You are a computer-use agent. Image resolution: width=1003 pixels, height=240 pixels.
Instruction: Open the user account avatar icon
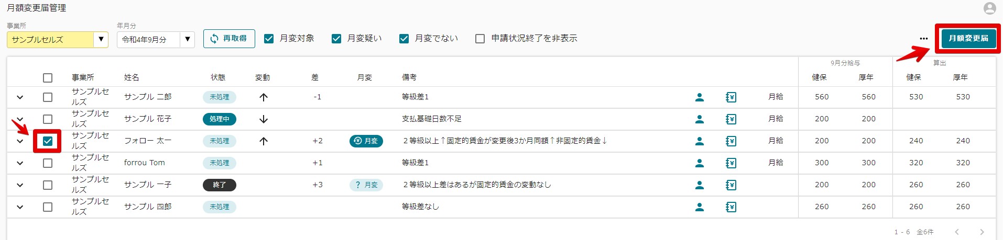[x=989, y=8]
